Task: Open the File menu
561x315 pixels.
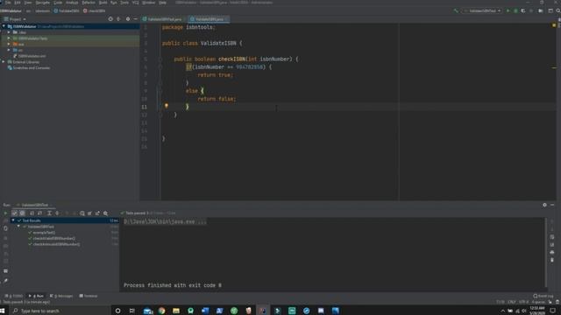Action: coord(8,3)
